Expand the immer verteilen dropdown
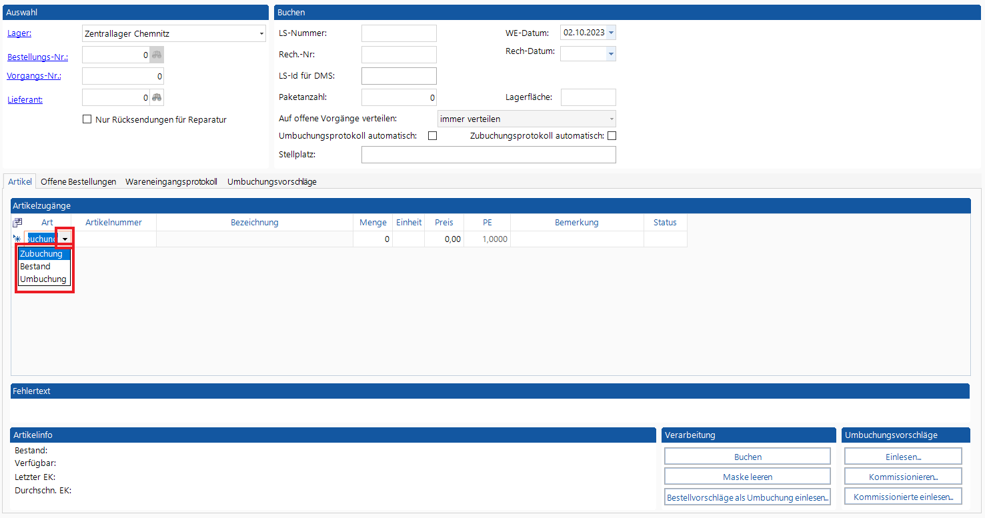Viewport: 985px width, 518px height. [x=611, y=119]
